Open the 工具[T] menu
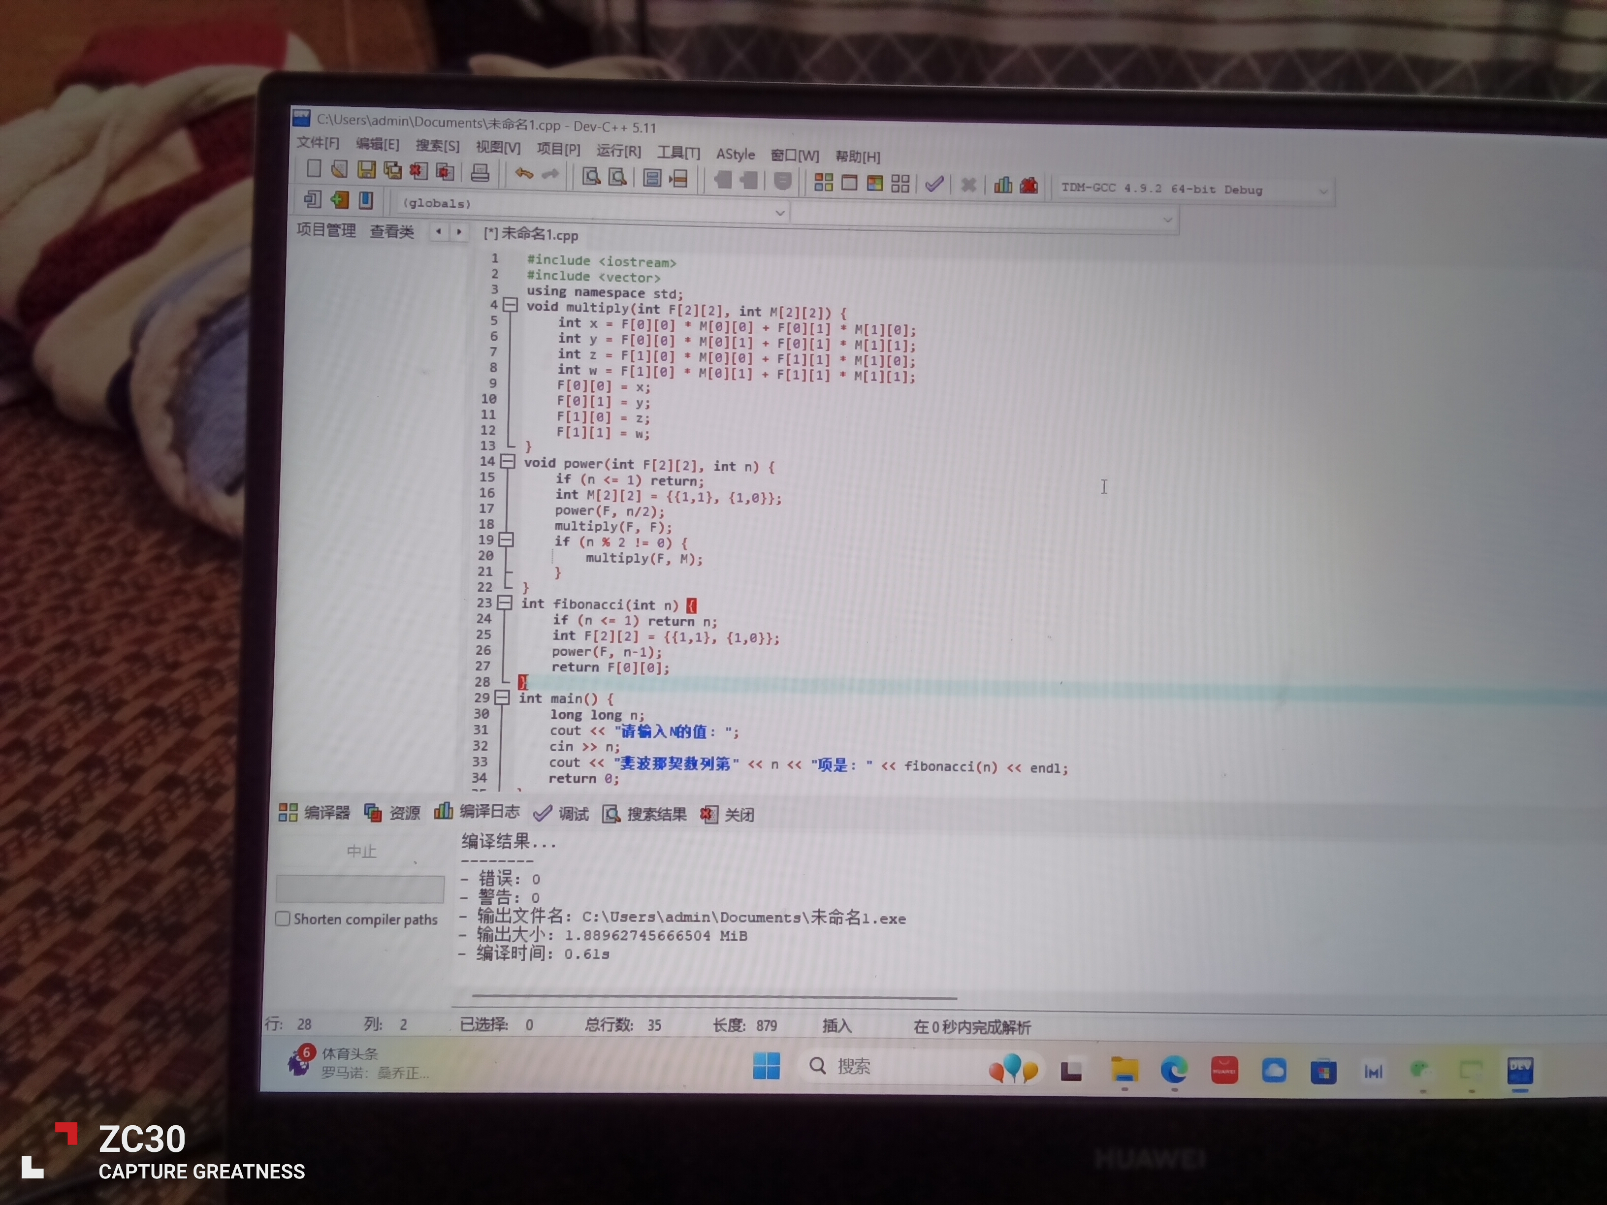 coord(678,153)
